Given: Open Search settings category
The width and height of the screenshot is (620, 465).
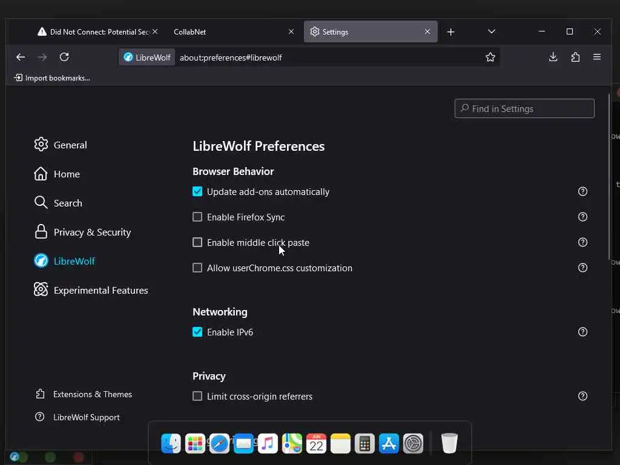Looking at the screenshot, I should [x=58, y=203].
